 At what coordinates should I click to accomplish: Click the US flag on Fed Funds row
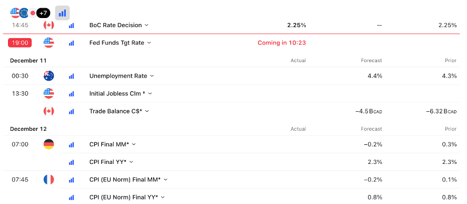(x=49, y=43)
